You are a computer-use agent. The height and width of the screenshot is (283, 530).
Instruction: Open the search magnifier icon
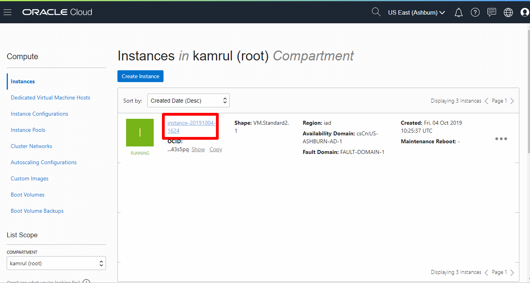click(376, 12)
